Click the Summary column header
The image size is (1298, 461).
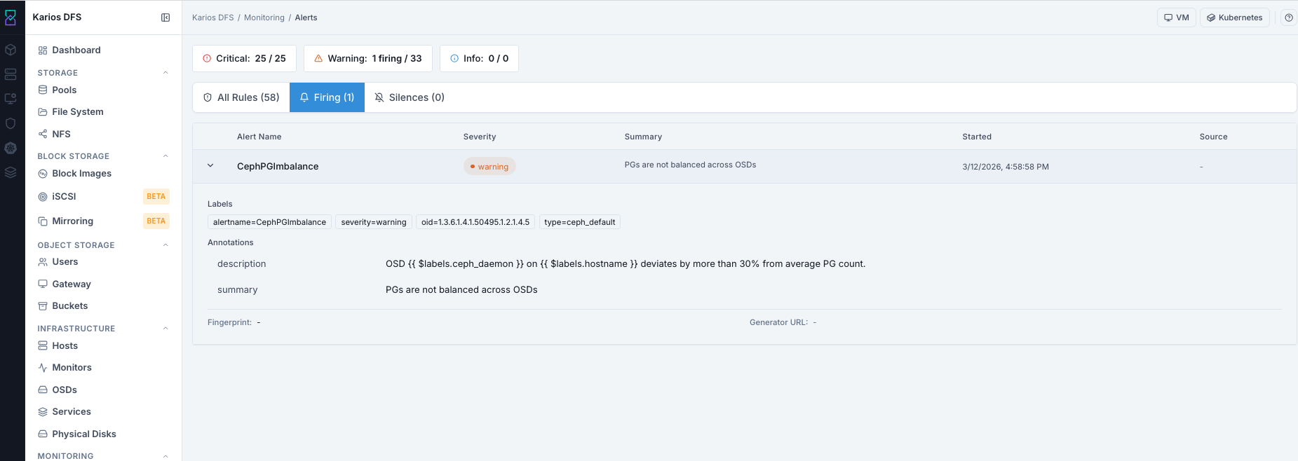tap(643, 137)
